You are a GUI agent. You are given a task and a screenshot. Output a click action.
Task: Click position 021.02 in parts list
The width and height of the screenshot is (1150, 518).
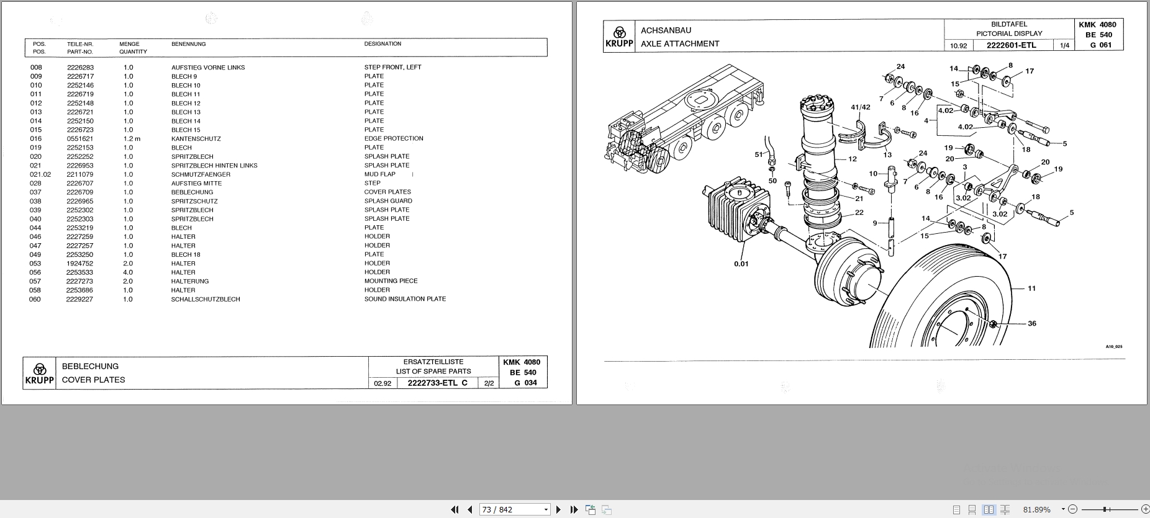[40, 174]
